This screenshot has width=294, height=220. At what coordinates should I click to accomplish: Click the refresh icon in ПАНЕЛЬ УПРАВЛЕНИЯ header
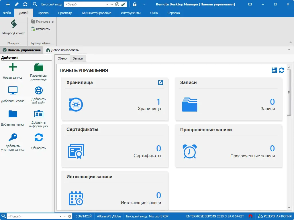[282, 70]
